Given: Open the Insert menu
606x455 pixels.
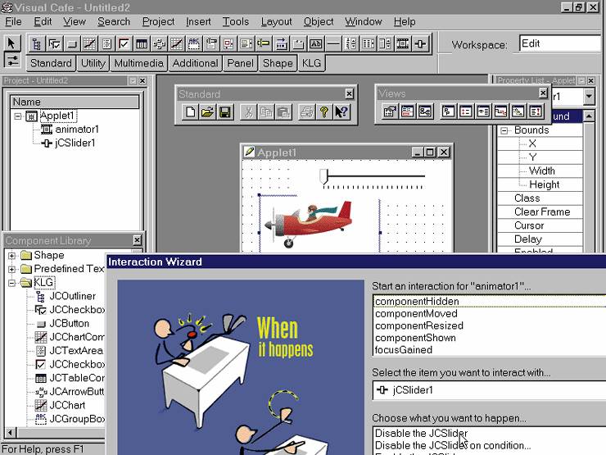Looking at the screenshot, I should tap(198, 21).
